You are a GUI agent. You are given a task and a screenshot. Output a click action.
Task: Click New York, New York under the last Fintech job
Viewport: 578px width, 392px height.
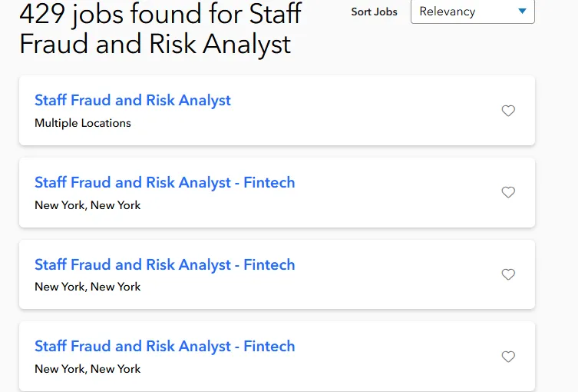88,369
